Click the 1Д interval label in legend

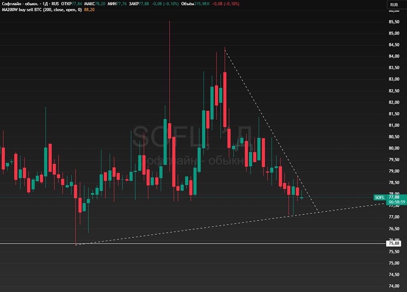point(45,4)
